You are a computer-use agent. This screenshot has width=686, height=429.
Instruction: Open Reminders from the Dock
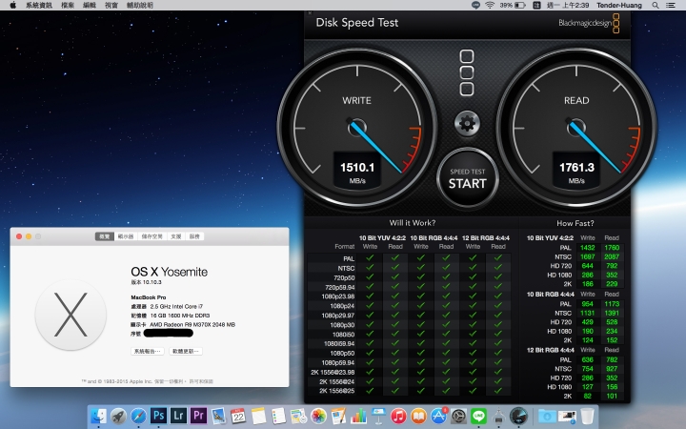[278, 416]
